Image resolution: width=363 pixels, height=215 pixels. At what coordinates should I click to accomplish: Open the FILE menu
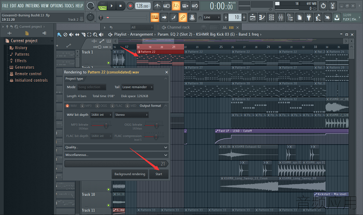click(x=5, y=6)
